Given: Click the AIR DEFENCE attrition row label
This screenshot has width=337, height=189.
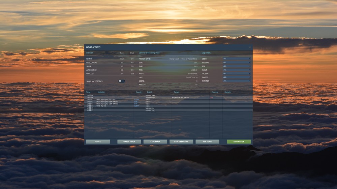Looking at the screenshot, I should point(91,70).
